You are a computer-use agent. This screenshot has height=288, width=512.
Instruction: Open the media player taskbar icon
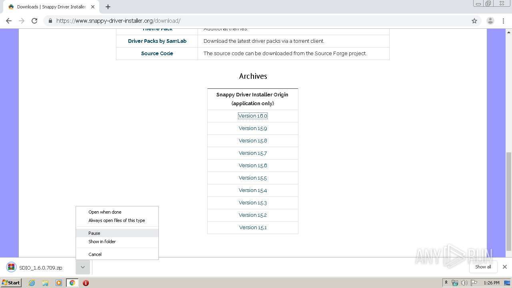click(59, 283)
